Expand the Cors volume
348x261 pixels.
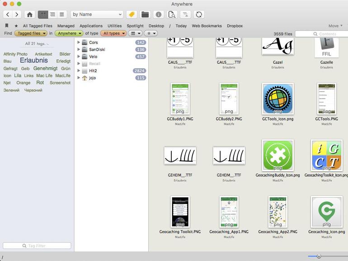coord(79,42)
